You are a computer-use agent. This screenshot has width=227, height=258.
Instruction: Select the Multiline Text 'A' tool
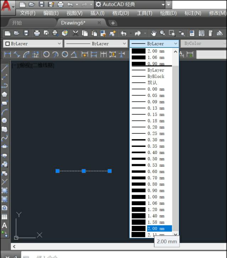click(x=5, y=225)
